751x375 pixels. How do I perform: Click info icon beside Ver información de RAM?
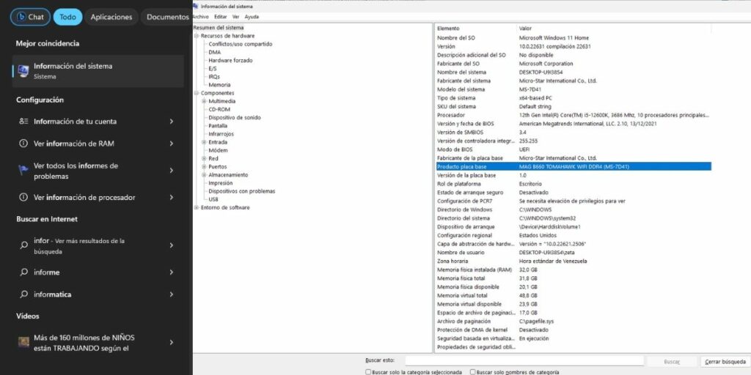(23, 144)
